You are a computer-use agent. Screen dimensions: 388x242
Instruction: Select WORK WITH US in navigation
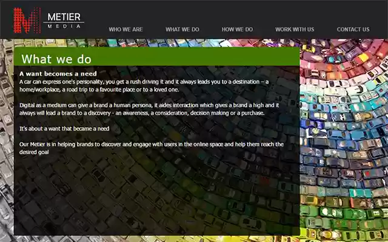coord(295,30)
